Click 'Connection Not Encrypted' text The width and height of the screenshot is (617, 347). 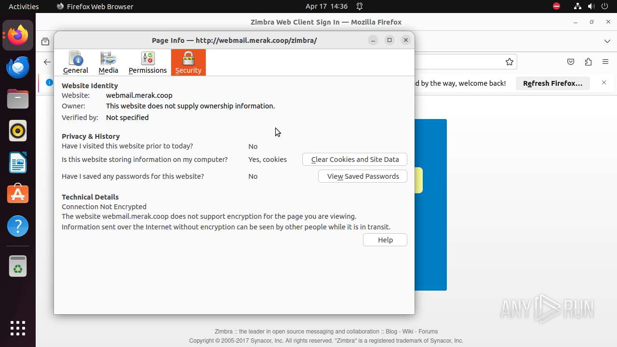coord(104,207)
